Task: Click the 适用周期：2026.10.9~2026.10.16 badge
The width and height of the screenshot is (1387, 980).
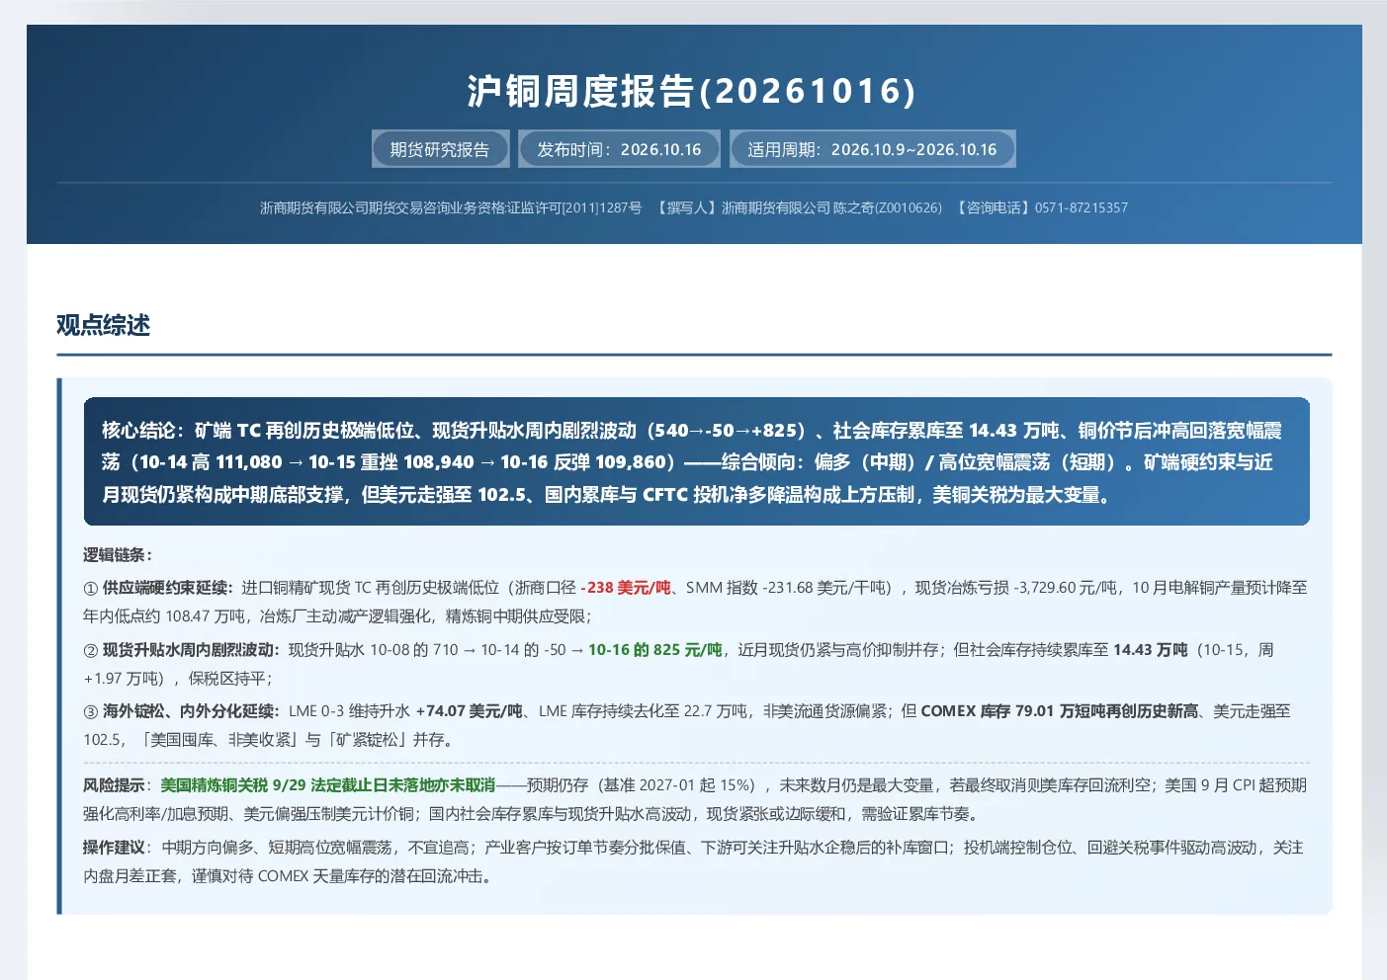Action: 872,149
